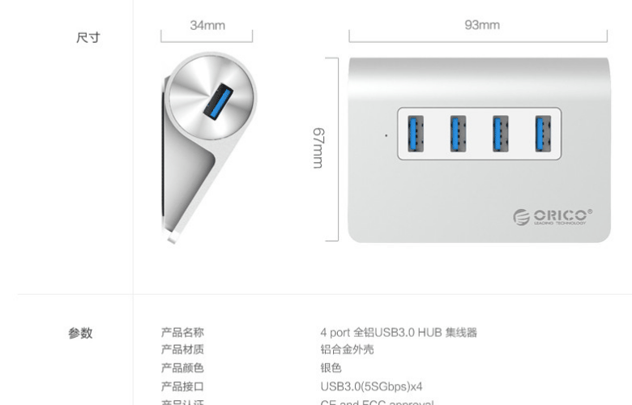Image resolution: width=632 pixels, height=405 pixels.
Task: Click the third blue USB port on hub
Action: 501,134
